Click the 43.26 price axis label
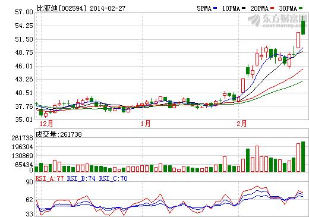 (x=24, y=79)
